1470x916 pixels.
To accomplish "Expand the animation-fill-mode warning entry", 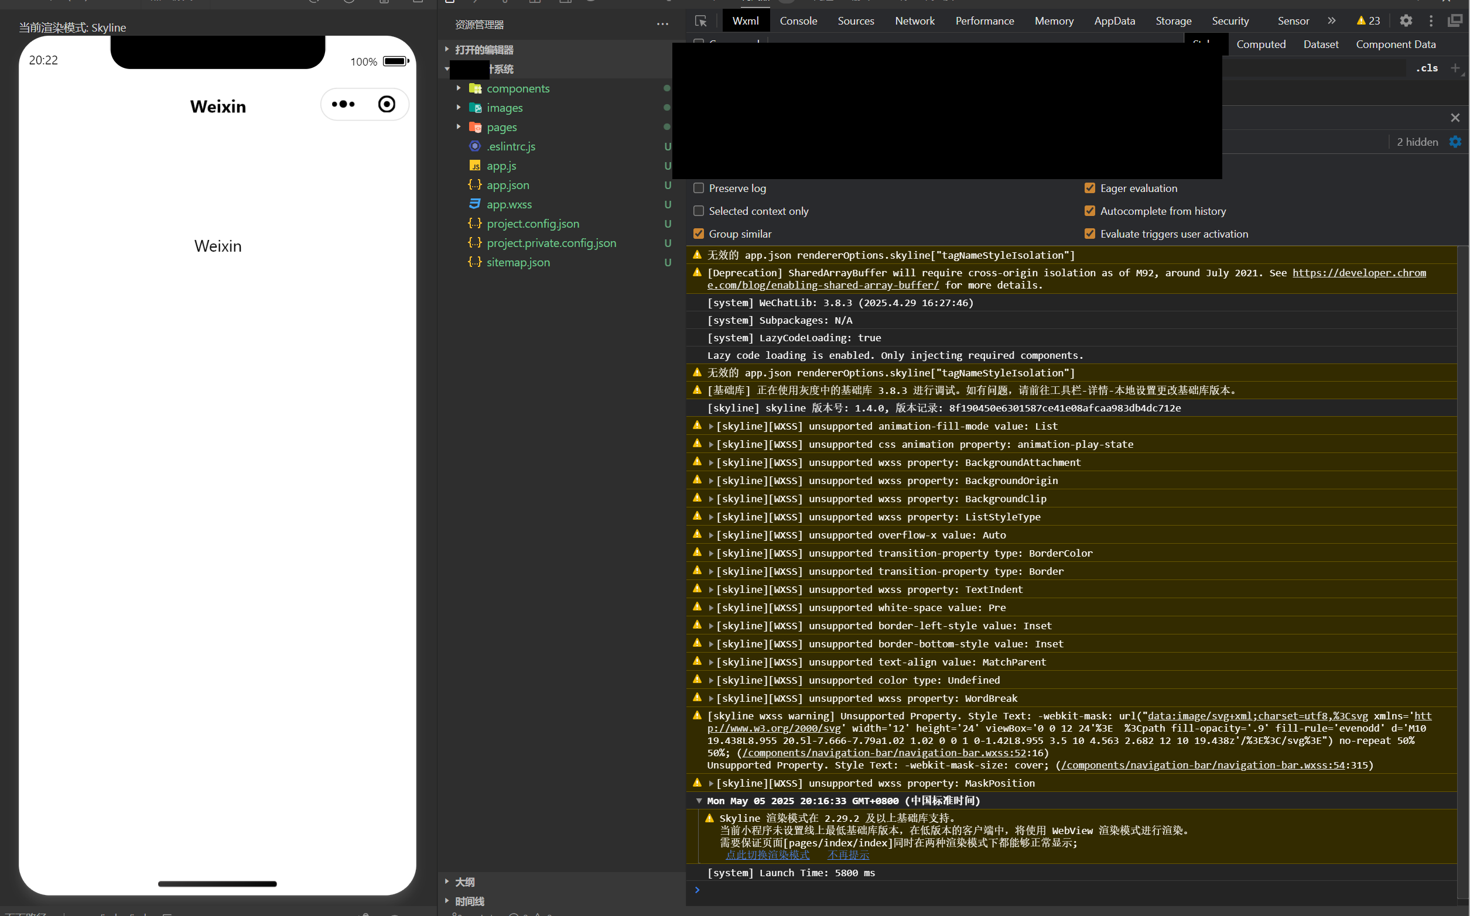I will click(x=711, y=427).
